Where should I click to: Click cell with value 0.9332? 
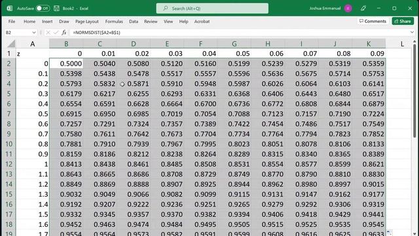[x=66, y=214]
